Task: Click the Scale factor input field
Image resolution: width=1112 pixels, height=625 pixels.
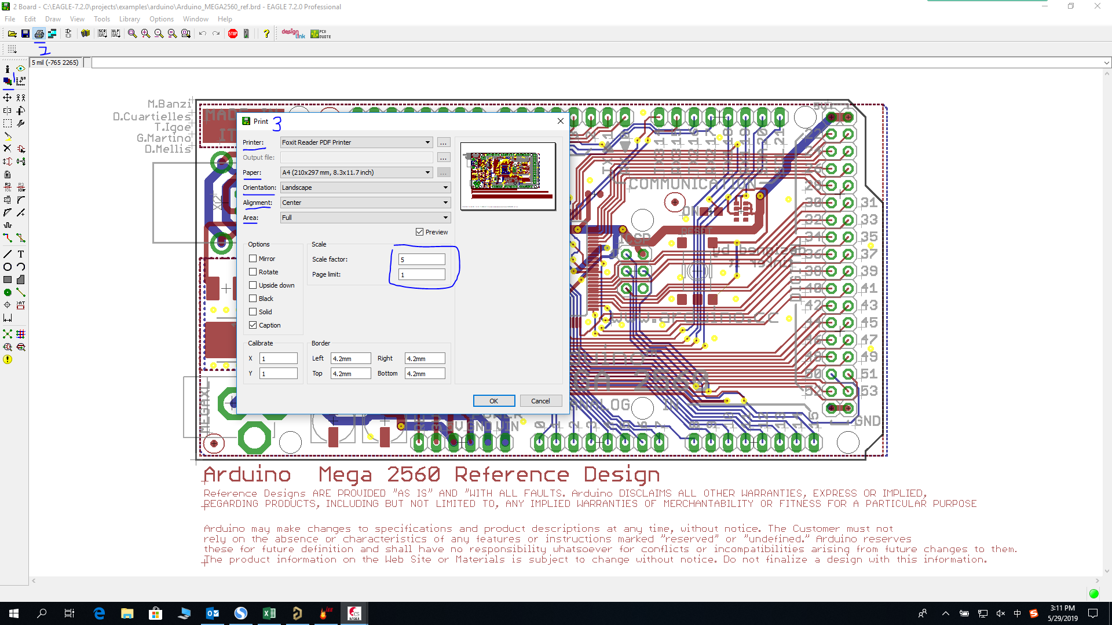Action: (x=422, y=260)
